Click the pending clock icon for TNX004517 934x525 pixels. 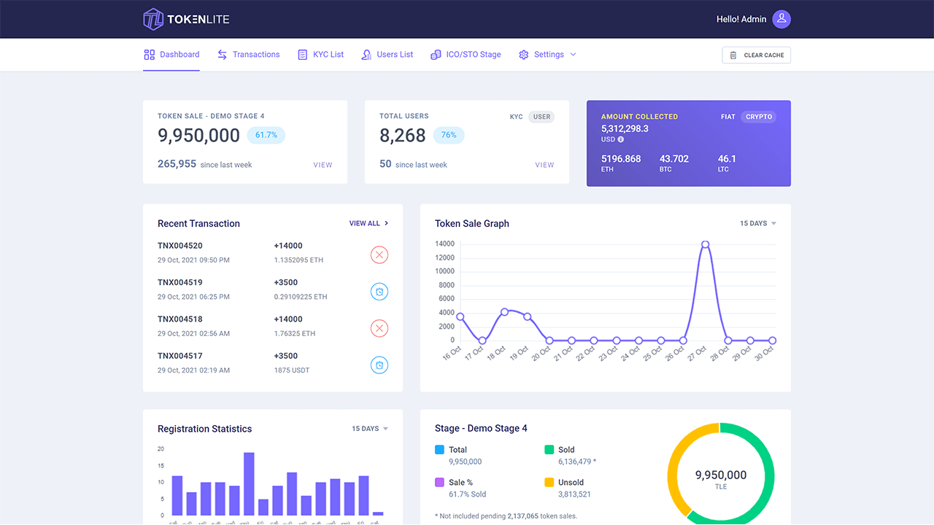pos(379,365)
